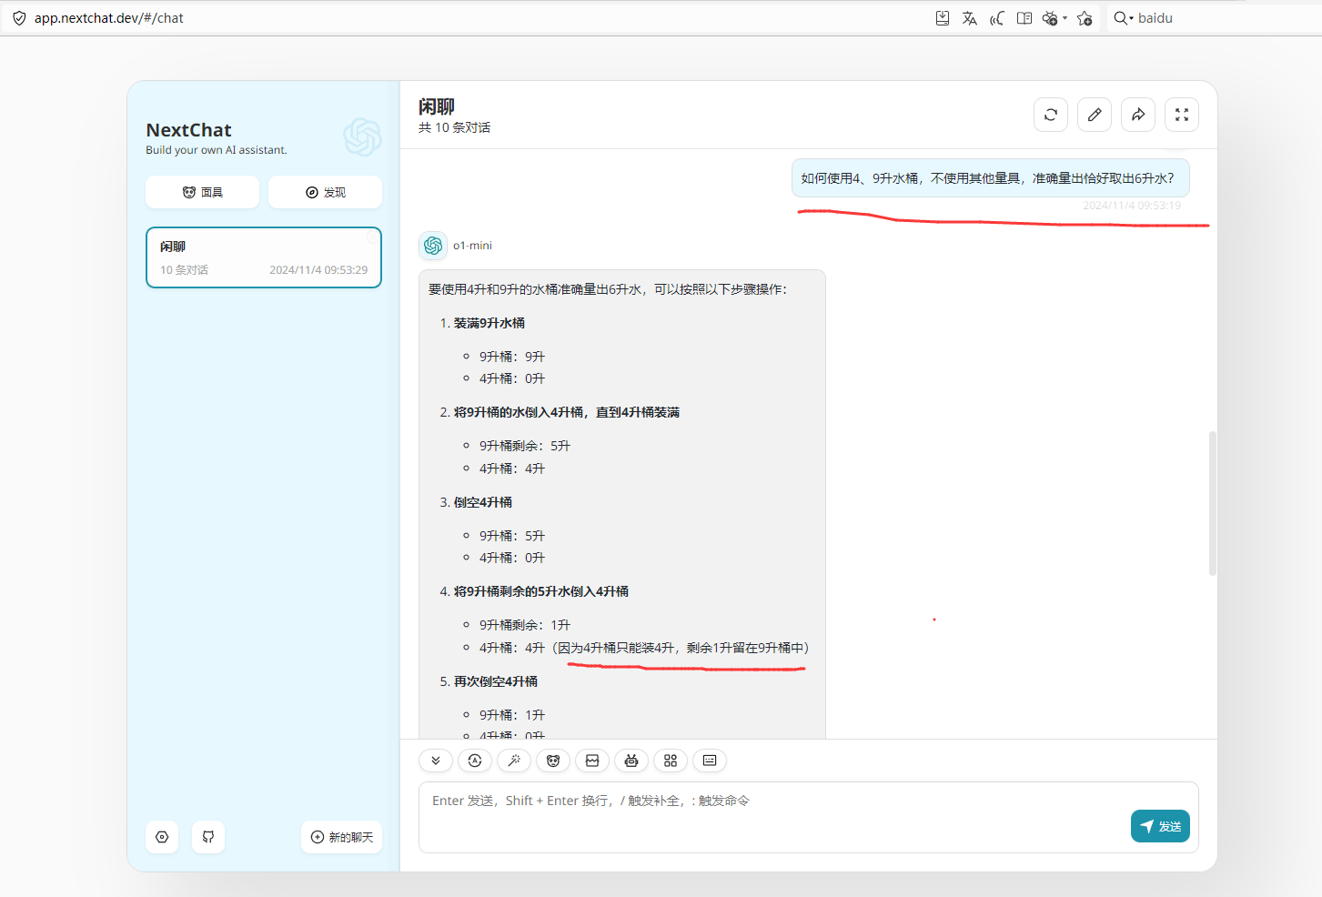Click the chat message input field
The width and height of the screenshot is (1322, 897).
773,815
